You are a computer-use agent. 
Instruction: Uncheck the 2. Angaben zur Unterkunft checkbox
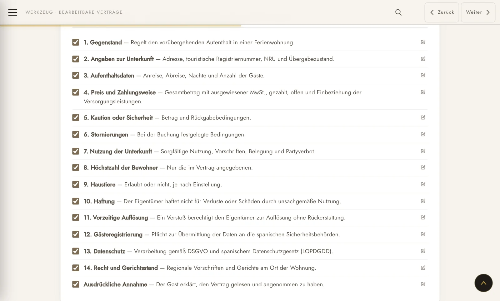coord(76,59)
